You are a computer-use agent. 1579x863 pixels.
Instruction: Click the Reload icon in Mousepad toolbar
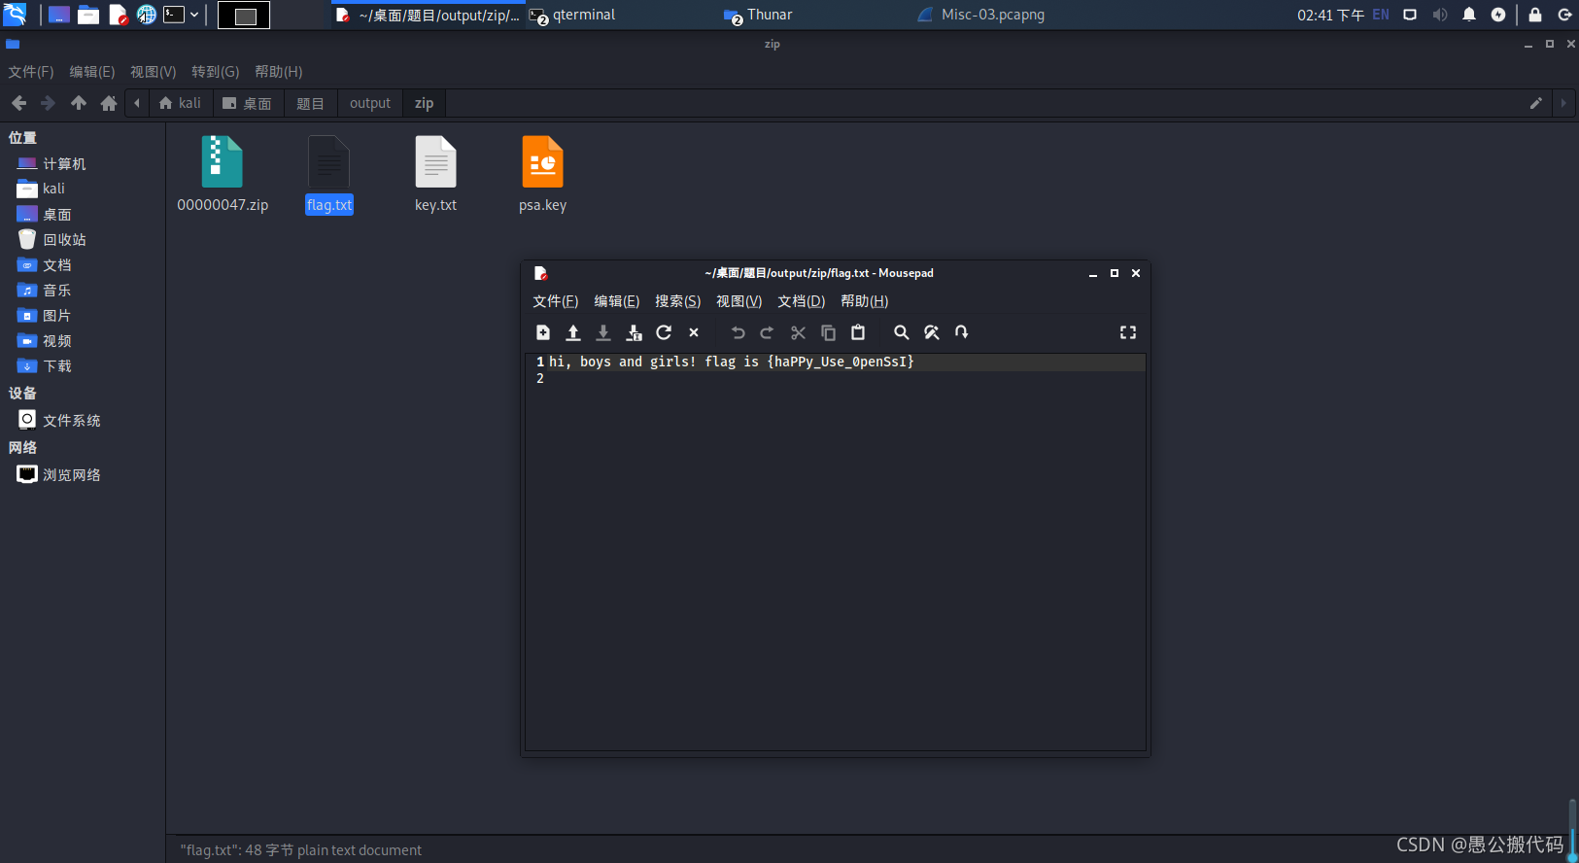[664, 332]
